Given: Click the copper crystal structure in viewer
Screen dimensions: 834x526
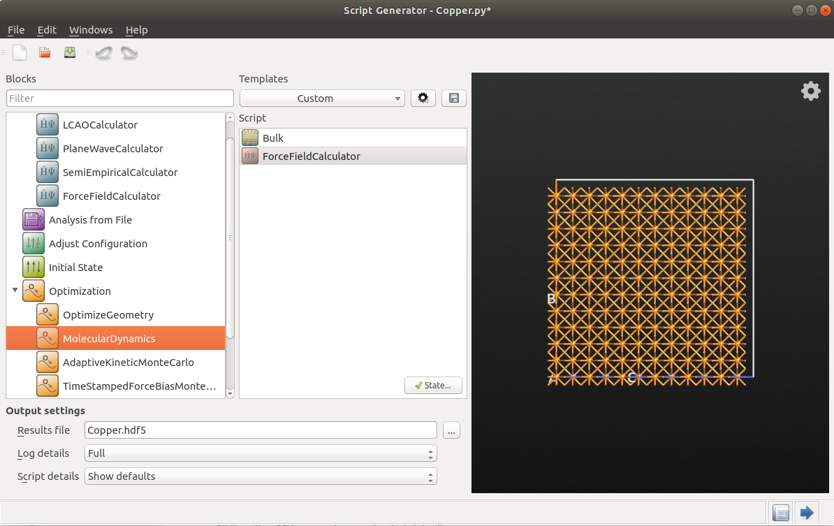Looking at the screenshot, I should point(648,286).
